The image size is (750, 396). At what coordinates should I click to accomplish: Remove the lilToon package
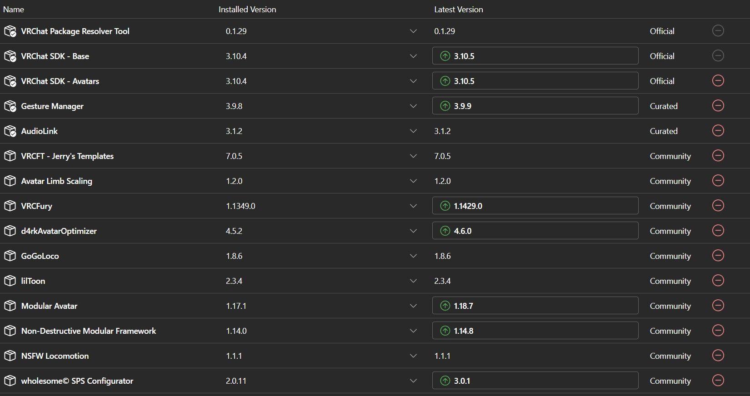tap(718, 281)
